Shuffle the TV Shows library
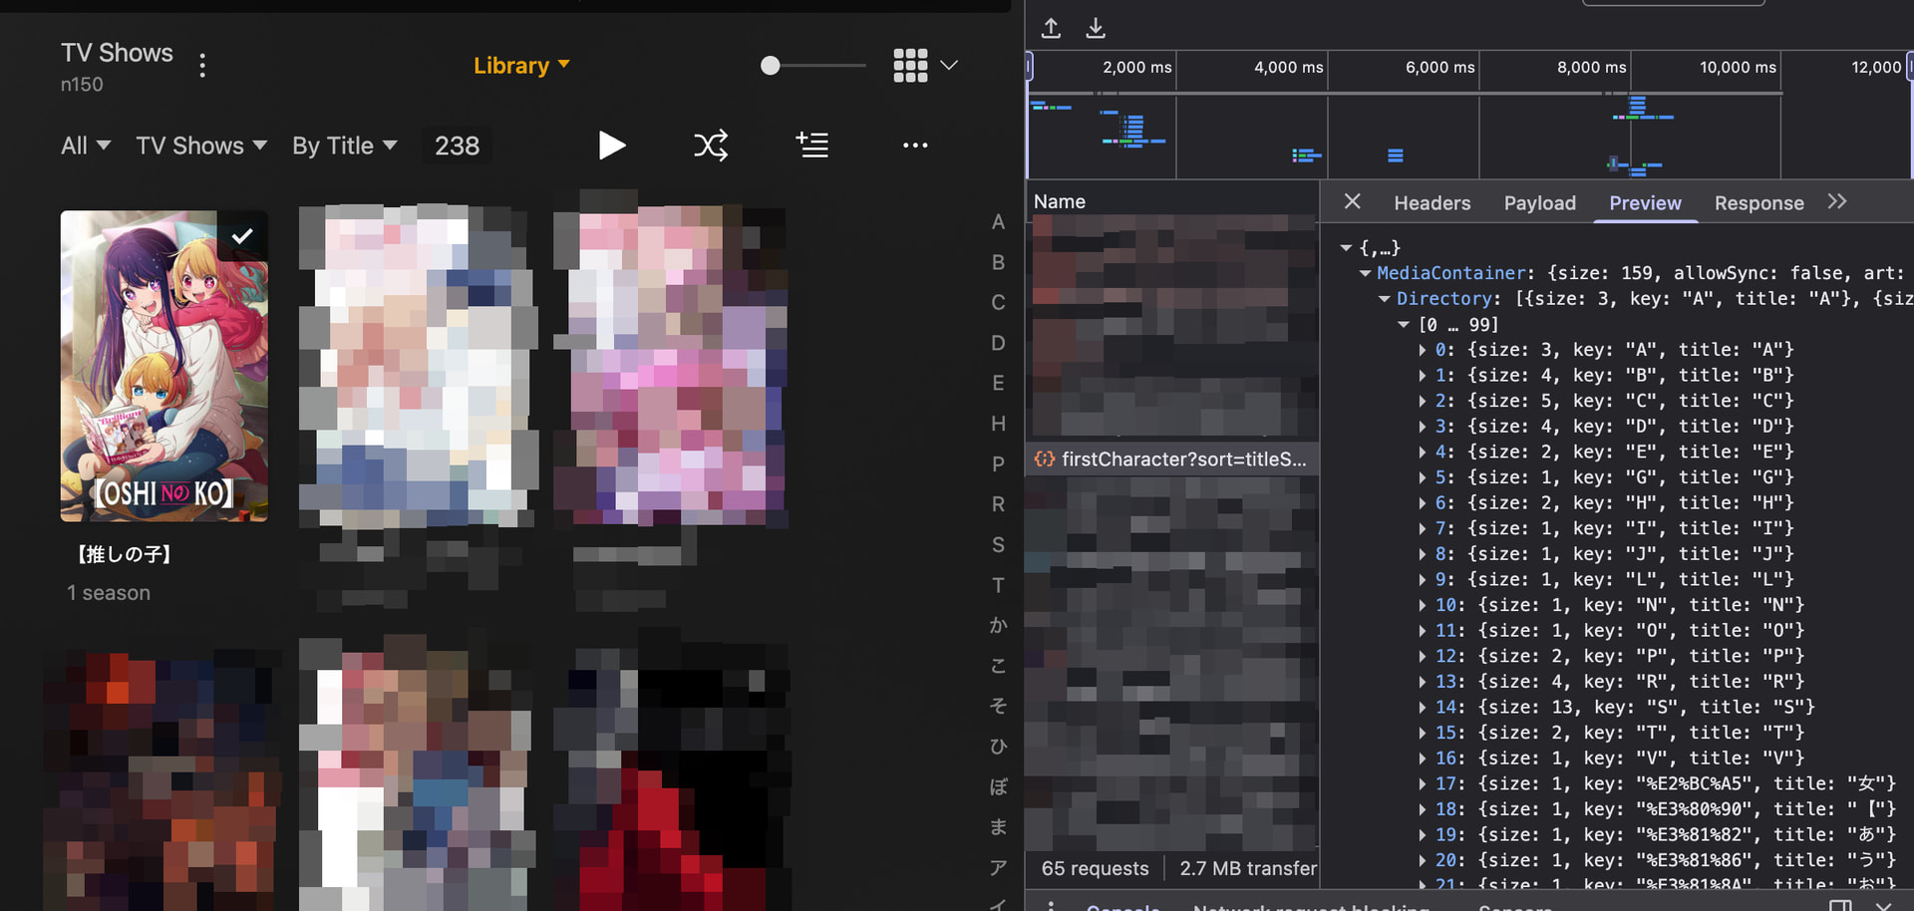This screenshot has width=1914, height=911. tap(711, 146)
